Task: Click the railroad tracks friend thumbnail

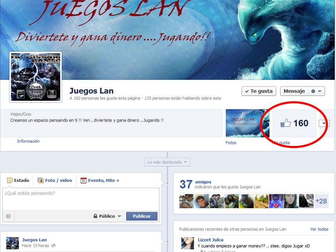Action: [x=261, y=201]
